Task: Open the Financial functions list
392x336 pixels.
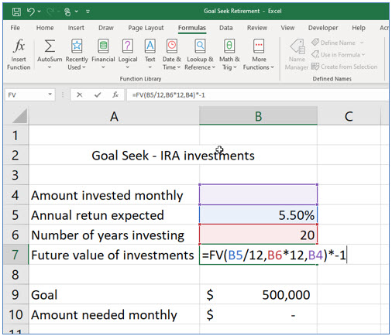Action: [103, 54]
